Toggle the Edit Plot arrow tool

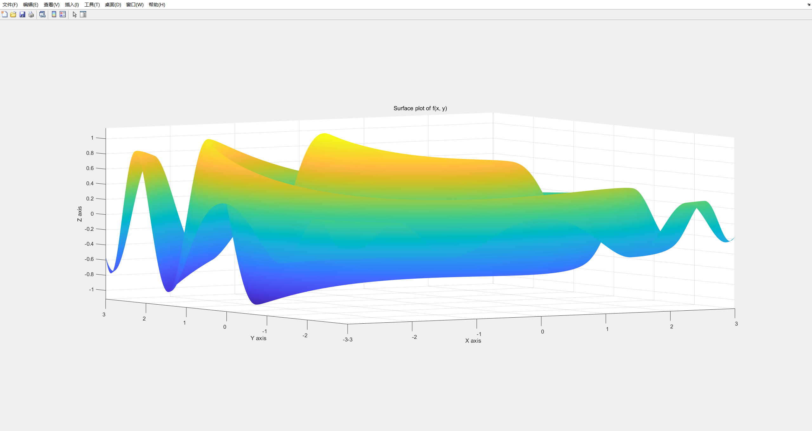(x=75, y=14)
